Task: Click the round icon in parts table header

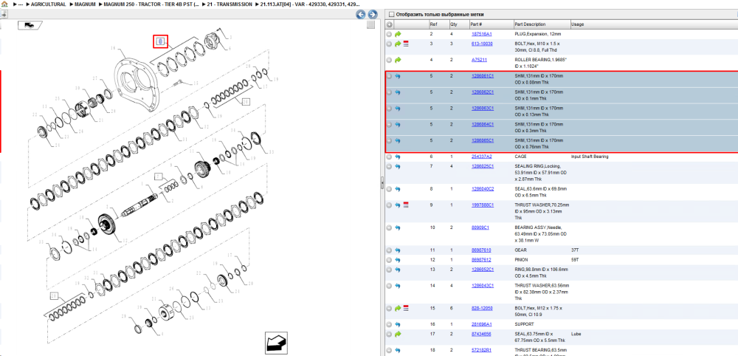Action: [x=389, y=24]
